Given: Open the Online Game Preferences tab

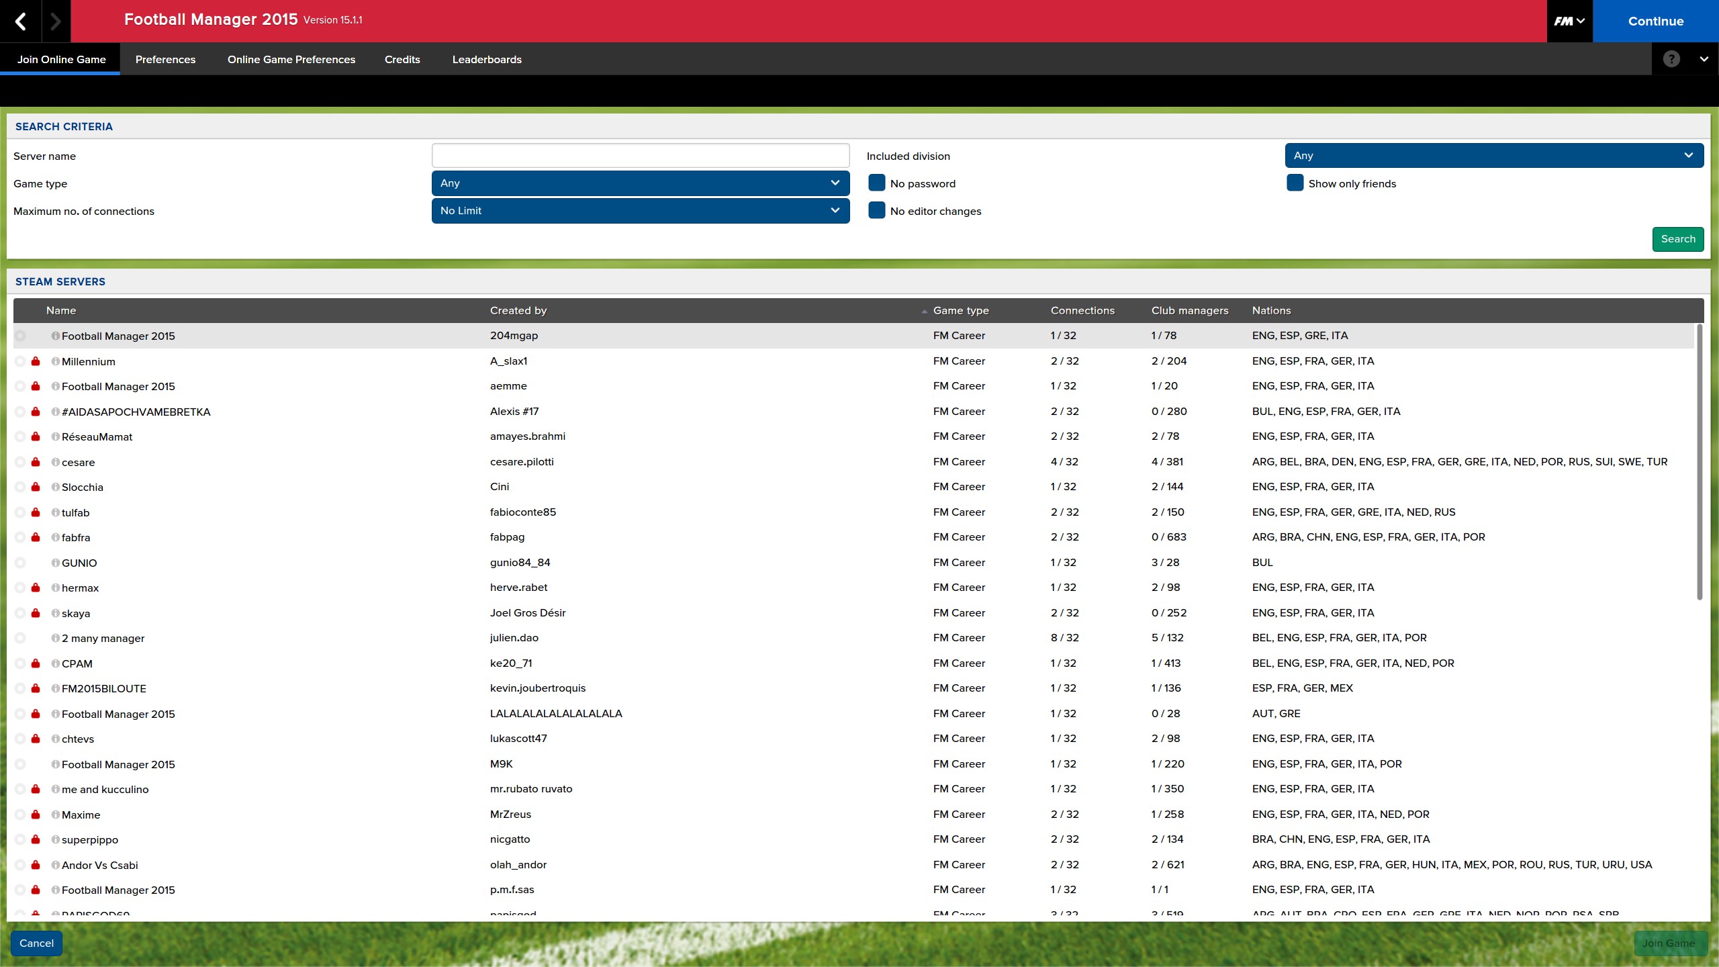Looking at the screenshot, I should pyautogui.click(x=291, y=59).
